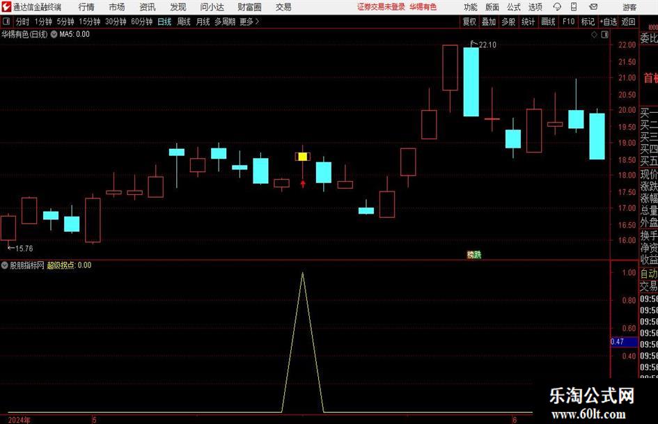Switch to the 5分钟 period tab

(65, 22)
